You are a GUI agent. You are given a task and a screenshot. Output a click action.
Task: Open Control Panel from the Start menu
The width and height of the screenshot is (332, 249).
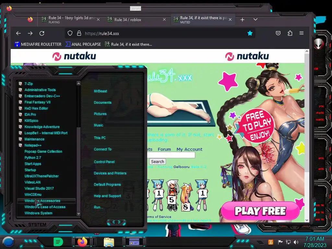[104, 162]
